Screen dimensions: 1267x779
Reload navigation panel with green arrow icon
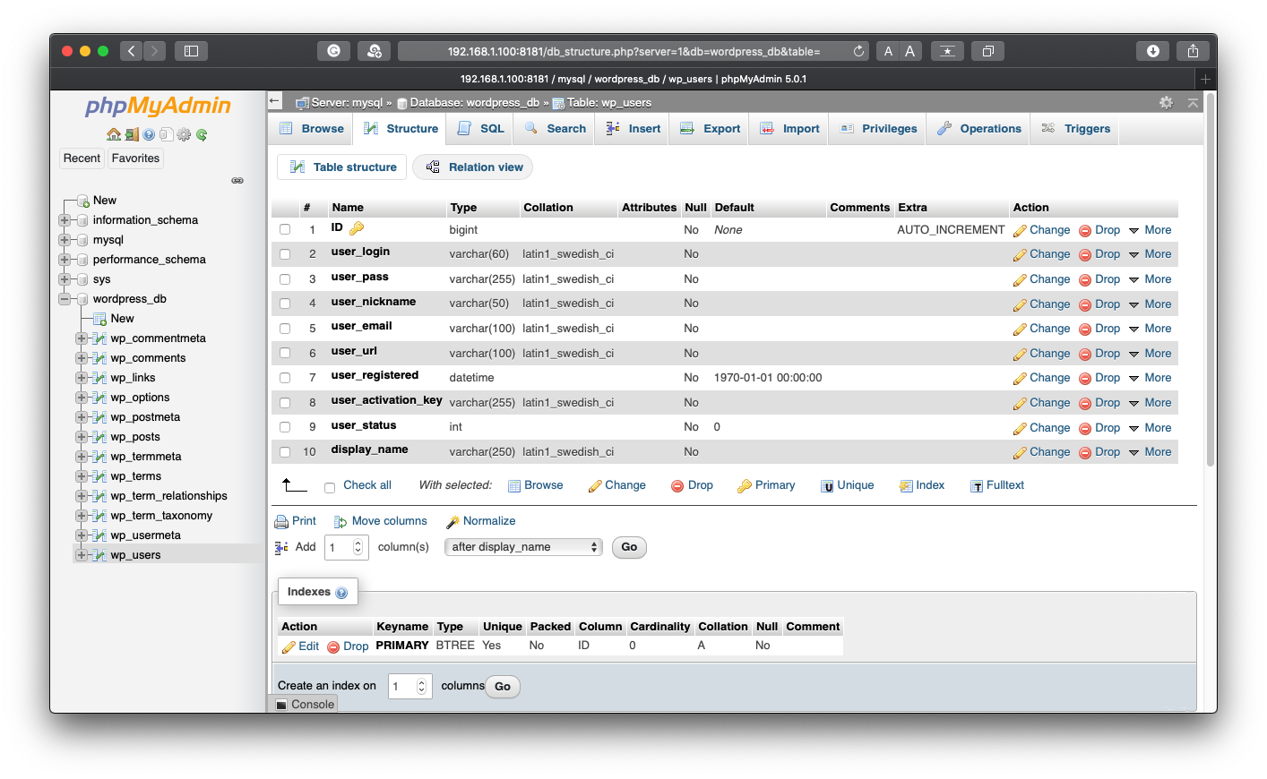coord(202,134)
